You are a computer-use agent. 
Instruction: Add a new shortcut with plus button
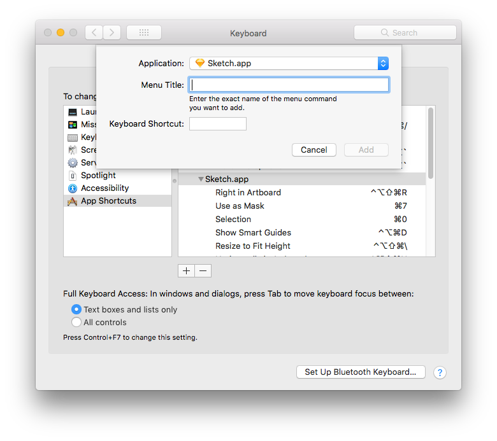click(186, 271)
